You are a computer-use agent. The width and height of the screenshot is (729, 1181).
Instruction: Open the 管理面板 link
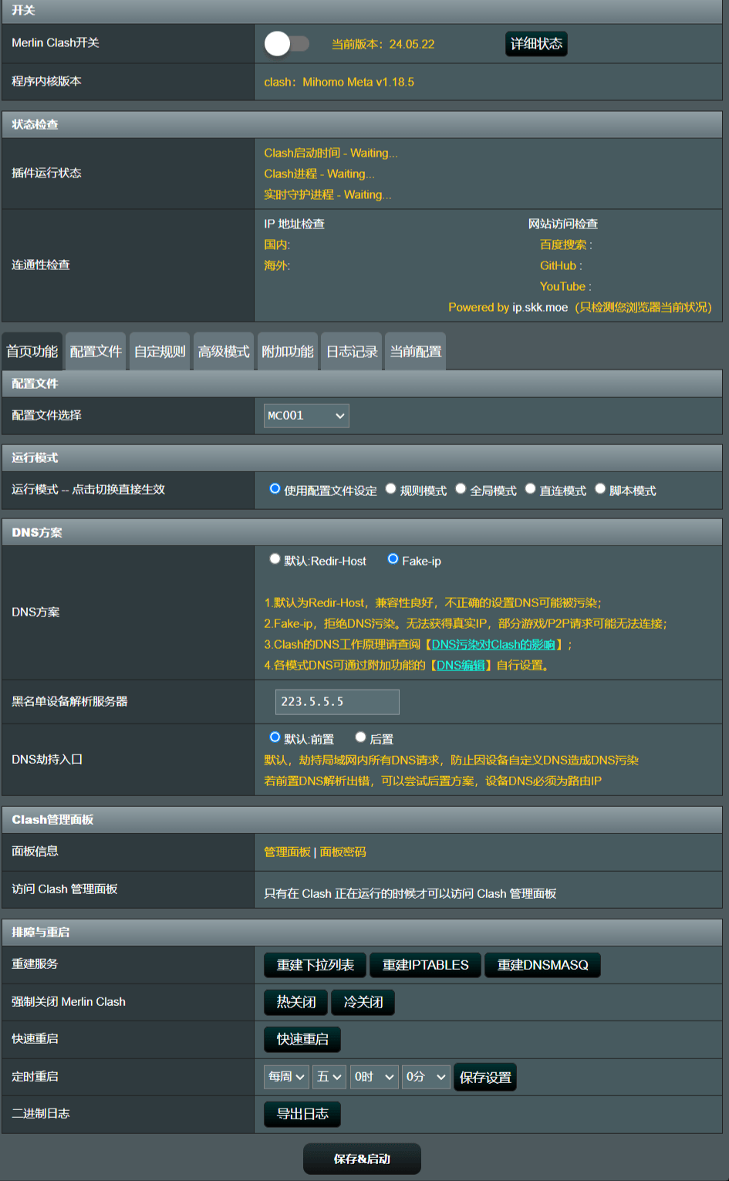point(287,852)
